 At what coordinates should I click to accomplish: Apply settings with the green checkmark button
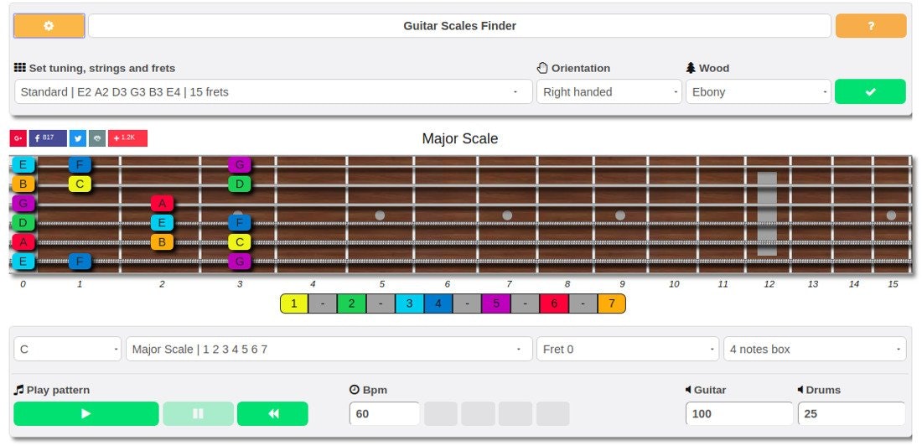[870, 91]
